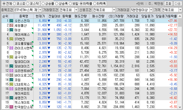Screen dimensions: 183x110
Task: Select the 코오롱모빌리 stock name
Action: pyautogui.click(x=24, y=44)
